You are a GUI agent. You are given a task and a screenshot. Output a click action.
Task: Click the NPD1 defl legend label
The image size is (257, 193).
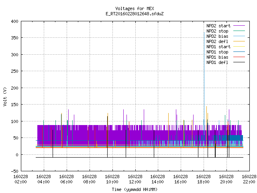(x=217, y=62)
